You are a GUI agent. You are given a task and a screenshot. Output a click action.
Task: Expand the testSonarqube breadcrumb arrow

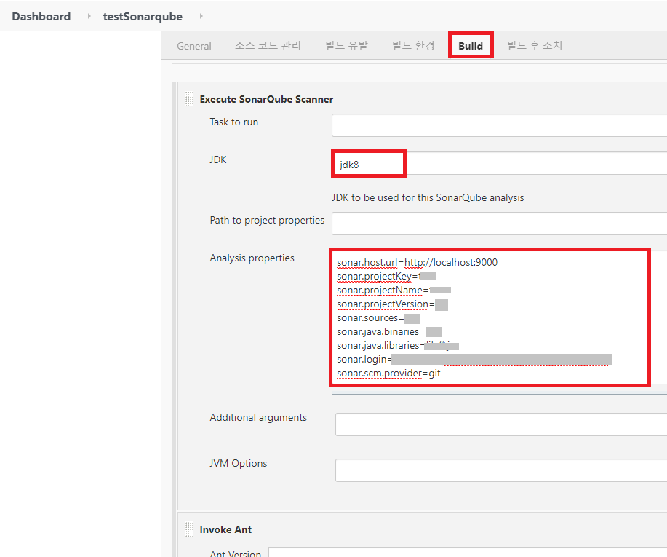pyautogui.click(x=201, y=16)
